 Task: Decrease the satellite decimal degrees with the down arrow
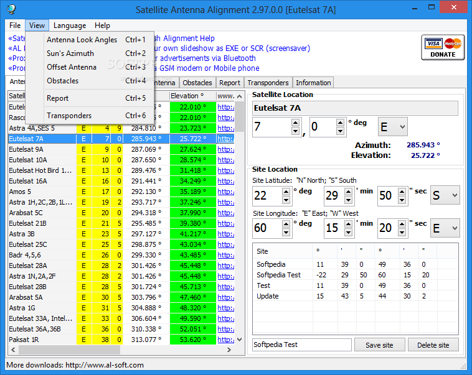(x=340, y=131)
